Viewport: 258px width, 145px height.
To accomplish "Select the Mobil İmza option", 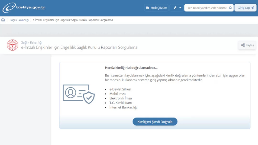I will [x=117, y=94].
